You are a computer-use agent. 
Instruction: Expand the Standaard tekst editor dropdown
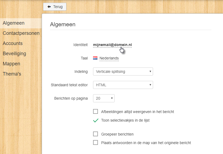[123, 85]
